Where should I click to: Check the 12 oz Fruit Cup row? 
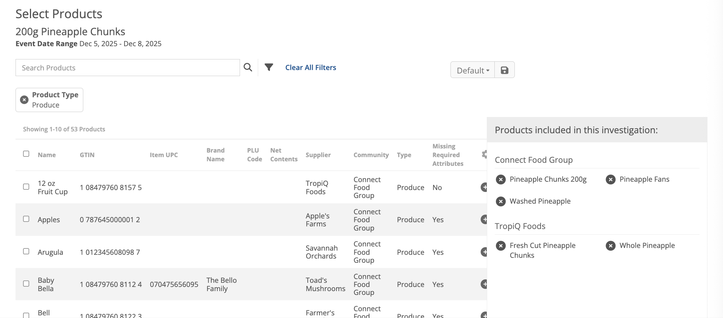[x=26, y=187]
